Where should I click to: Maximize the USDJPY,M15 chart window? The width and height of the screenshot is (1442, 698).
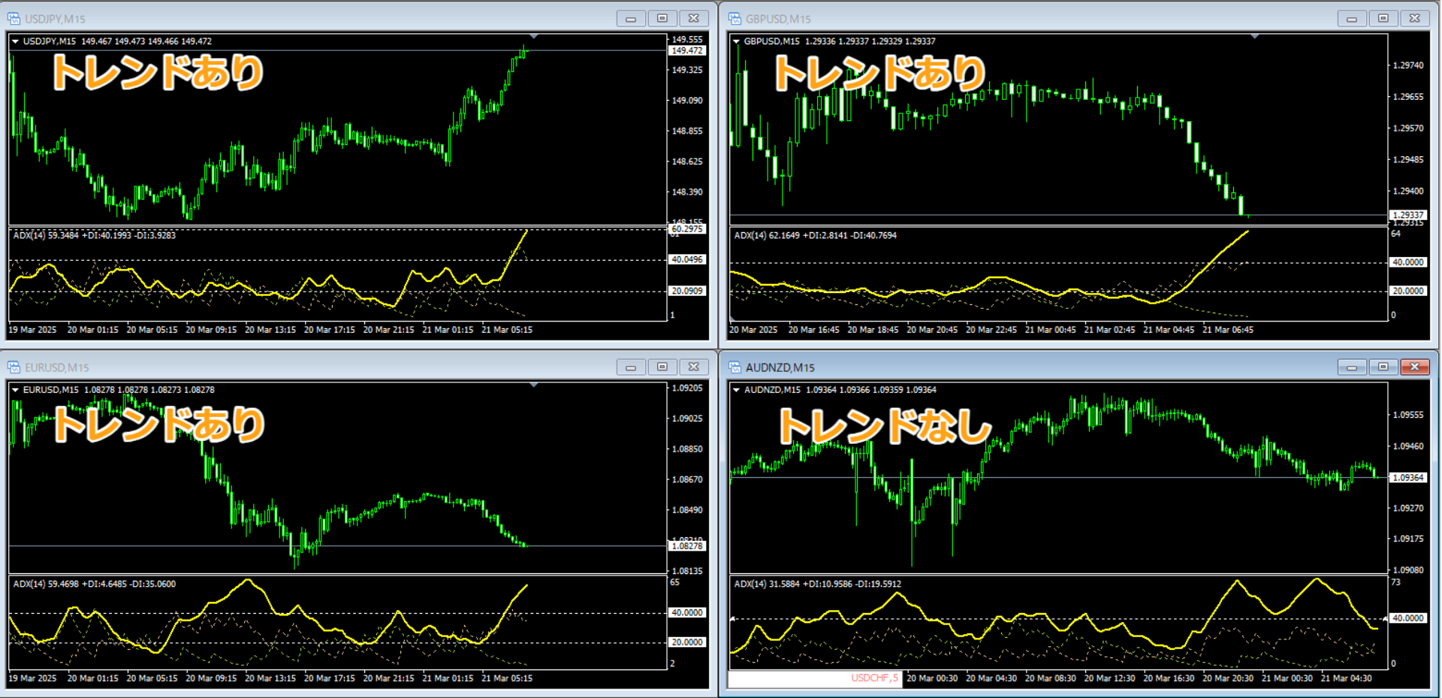662,19
